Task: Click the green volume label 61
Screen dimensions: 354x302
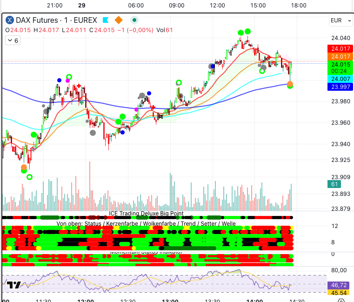Action: point(334,185)
